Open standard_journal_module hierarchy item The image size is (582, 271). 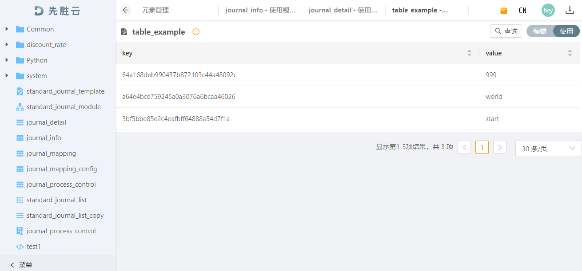pyautogui.click(x=64, y=107)
